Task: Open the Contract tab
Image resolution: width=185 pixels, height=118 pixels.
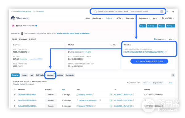Action: click(50, 75)
